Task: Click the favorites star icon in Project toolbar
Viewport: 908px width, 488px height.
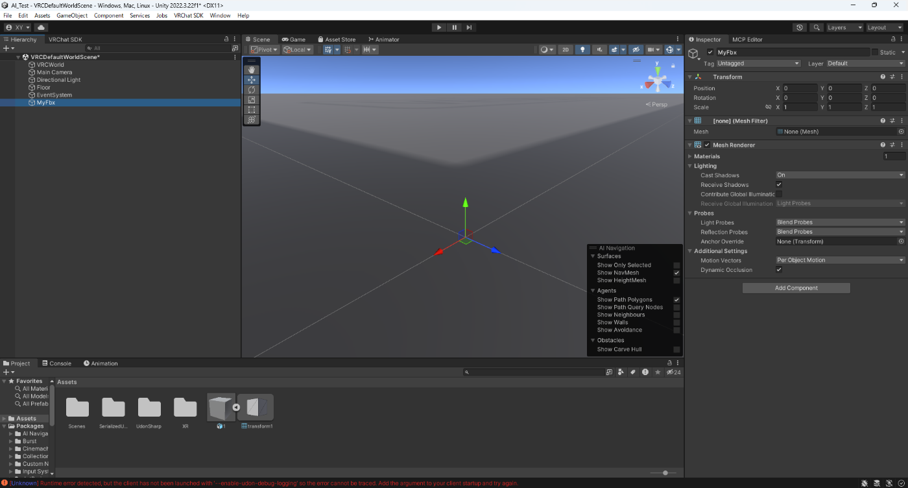Action: coord(658,372)
